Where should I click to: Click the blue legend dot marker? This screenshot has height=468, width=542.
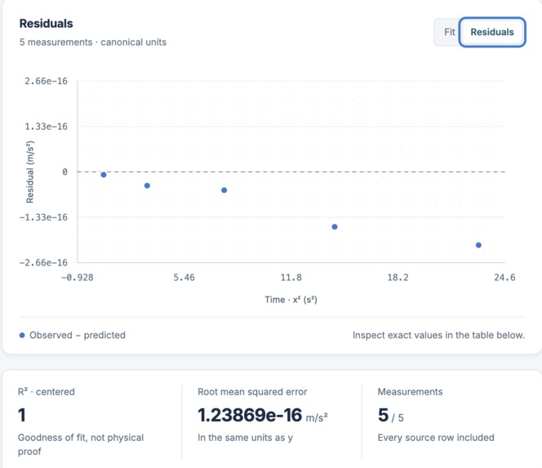[22, 335]
